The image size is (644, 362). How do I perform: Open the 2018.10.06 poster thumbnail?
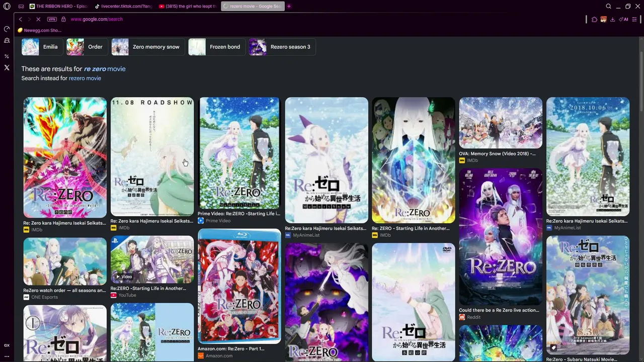click(588, 156)
